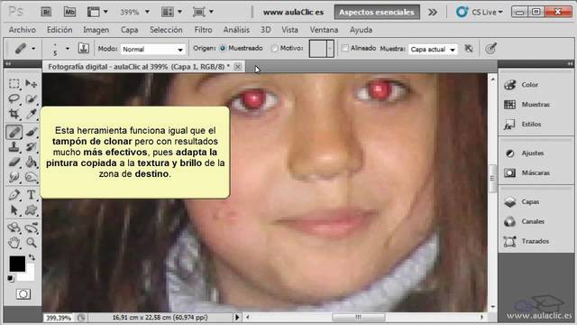The width and height of the screenshot is (577, 325).
Task: Open the Archivo menu
Action: (22, 30)
